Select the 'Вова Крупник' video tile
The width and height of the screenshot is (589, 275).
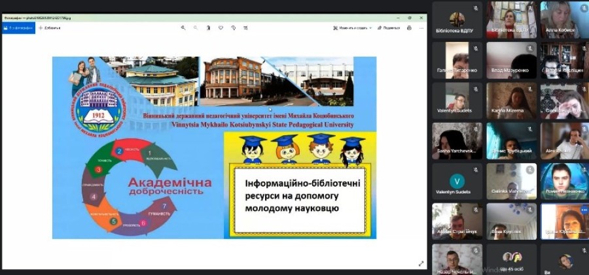pyautogui.click(x=512, y=221)
